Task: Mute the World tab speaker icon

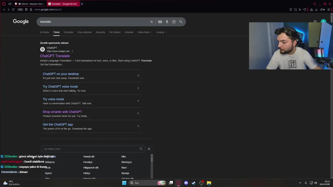Action: 20,4
